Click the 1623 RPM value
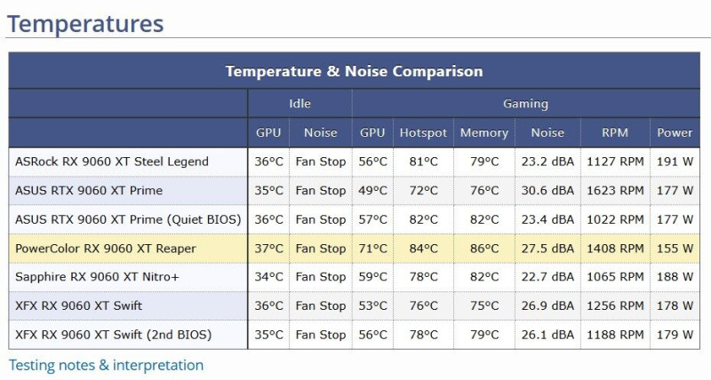Viewport: 711px width, 380px height. point(615,191)
